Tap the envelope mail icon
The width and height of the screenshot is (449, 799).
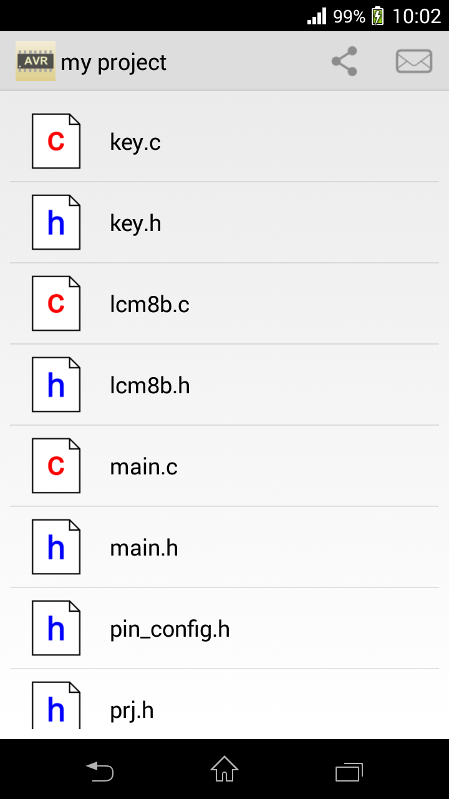(x=414, y=61)
